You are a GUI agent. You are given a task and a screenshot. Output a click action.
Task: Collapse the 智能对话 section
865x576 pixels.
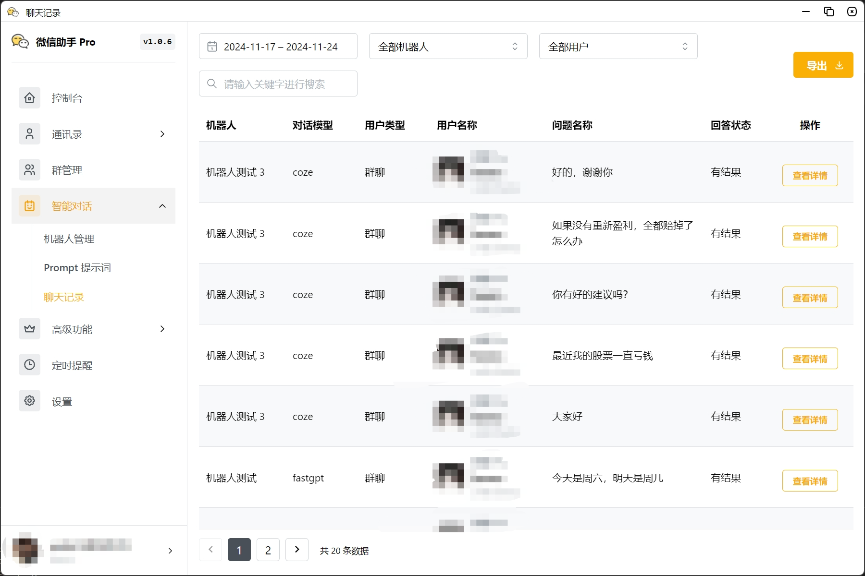click(162, 206)
